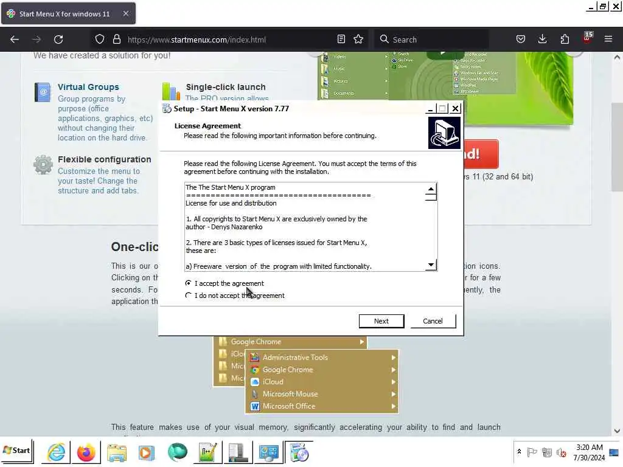Click the network computers tray icon
The height and width of the screenshot is (467, 623).
click(547, 452)
